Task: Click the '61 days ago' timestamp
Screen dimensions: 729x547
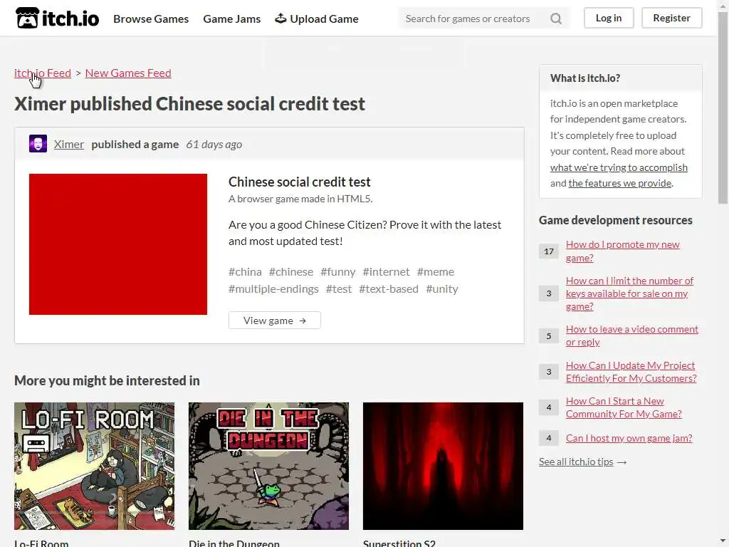Action: 214,144
